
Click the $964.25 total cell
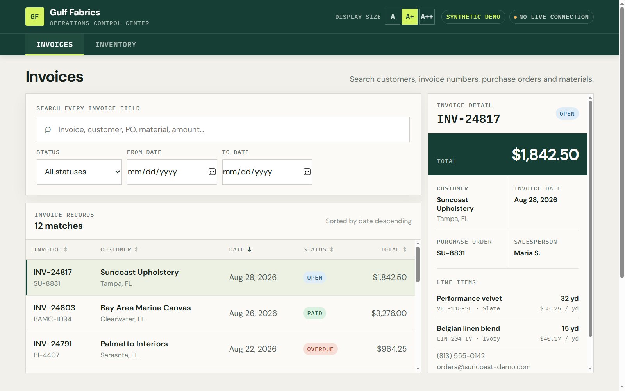(392, 349)
